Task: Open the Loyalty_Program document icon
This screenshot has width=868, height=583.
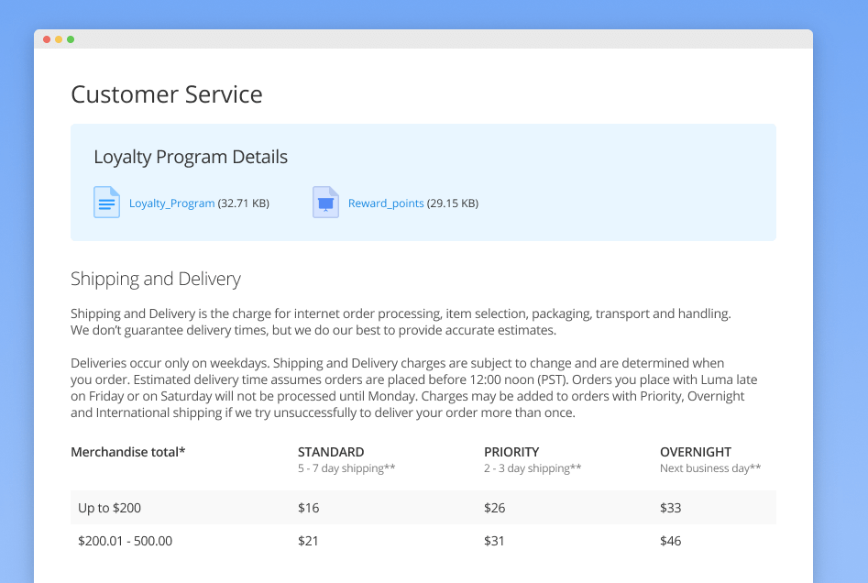Action: (x=107, y=202)
